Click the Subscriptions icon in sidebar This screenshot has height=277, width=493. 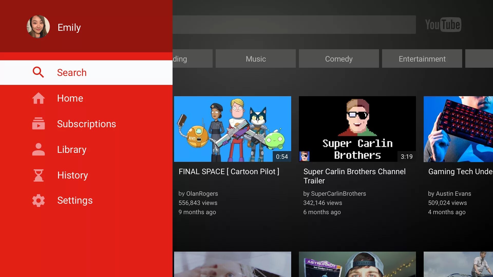pyautogui.click(x=38, y=123)
